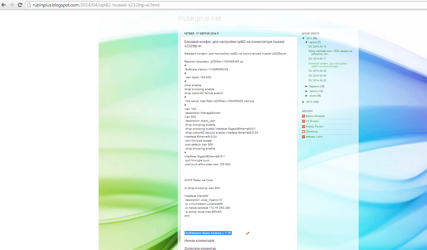Image resolution: width=427 pixels, height=250 pixels.
Task: Click Дописати коментар link
Action: (x=200, y=249)
